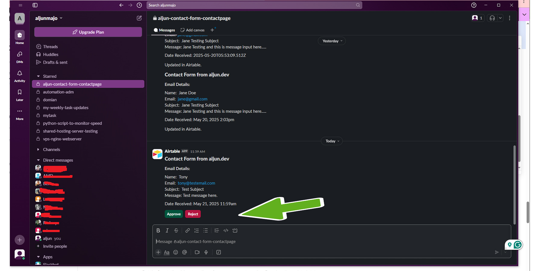The width and height of the screenshot is (542, 271).
Task: Reject the contact form from Tony
Action: coord(193,214)
